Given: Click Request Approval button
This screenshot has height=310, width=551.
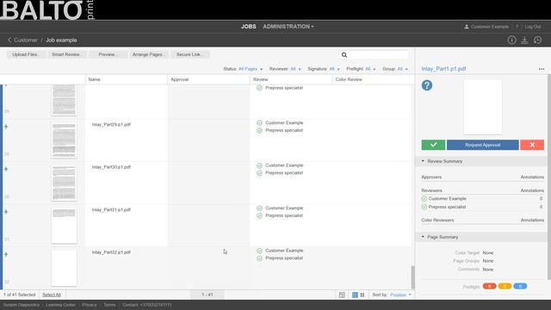Looking at the screenshot, I should (x=482, y=145).
